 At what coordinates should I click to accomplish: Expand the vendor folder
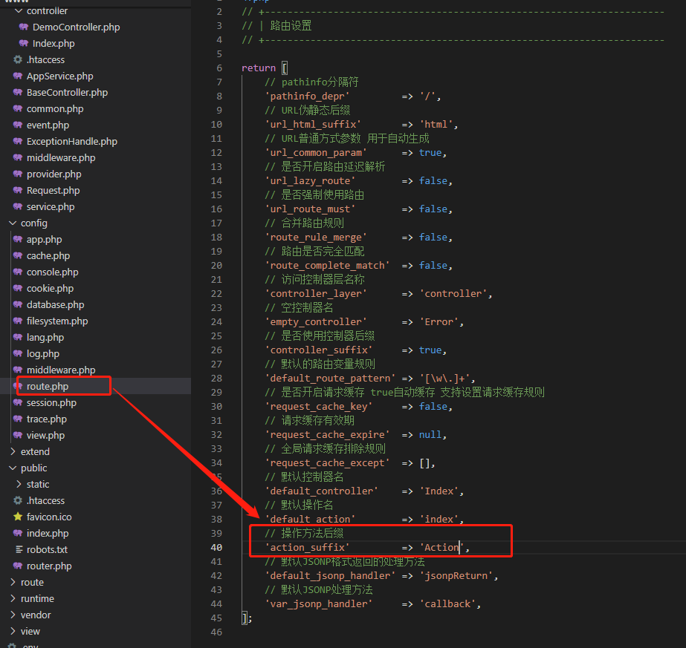13,615
